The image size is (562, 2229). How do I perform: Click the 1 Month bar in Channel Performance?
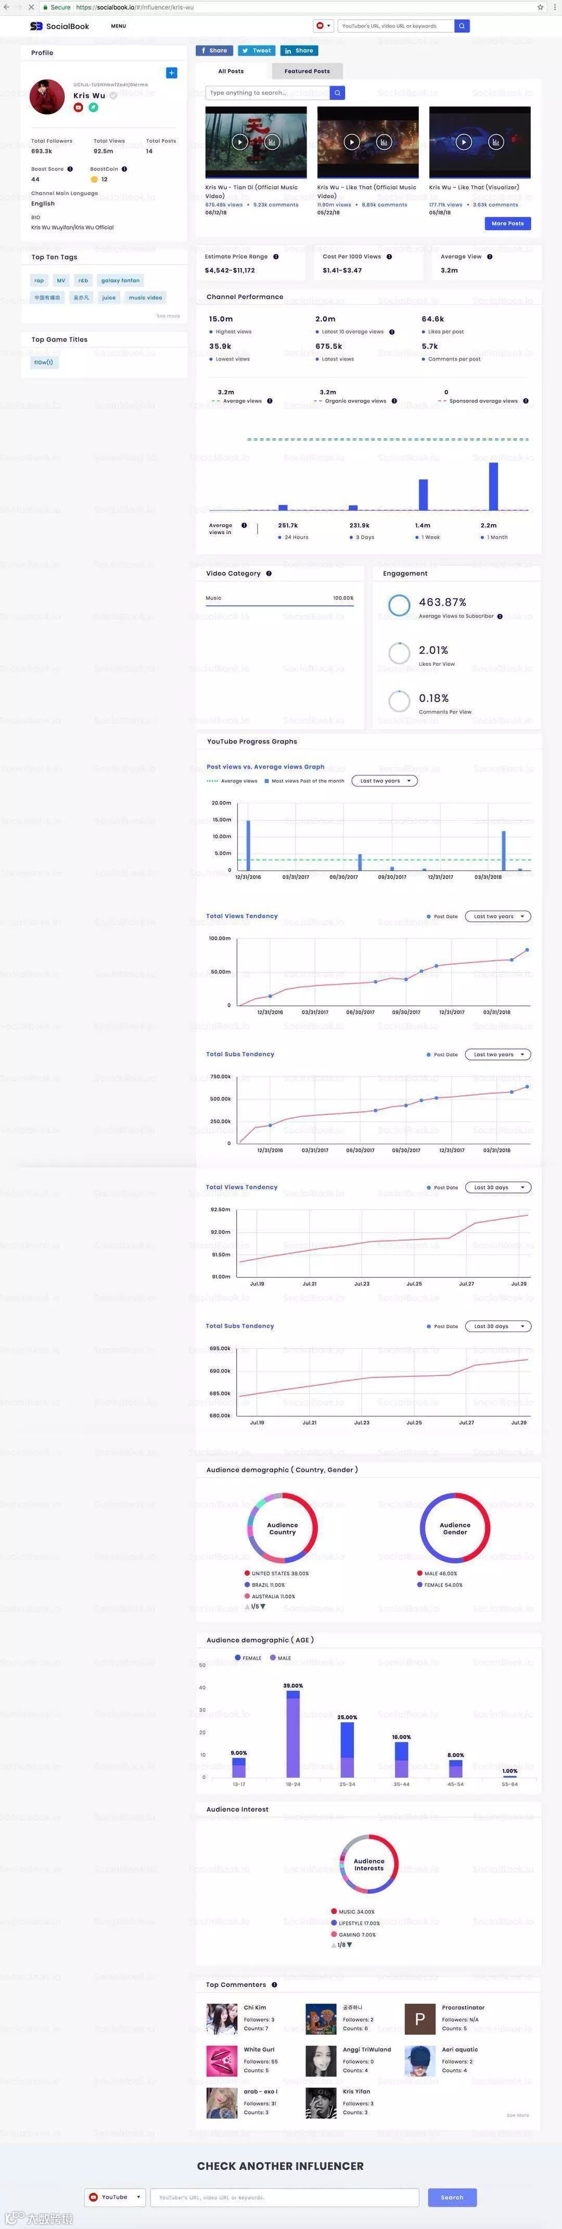(x=494, y=486)
